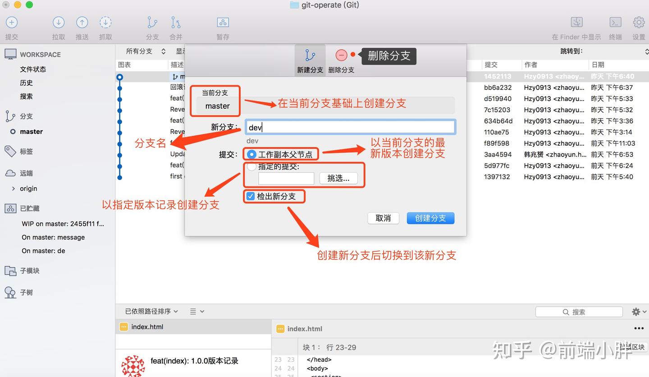Image resolution: width=649 pixels, height=377 pixels.
Task: Uncheck the 检出新分支 checkbox
Action: (250, 196)
